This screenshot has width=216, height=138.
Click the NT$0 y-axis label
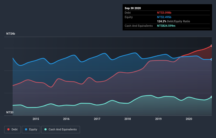pyautogui.click(x=10, y=112)
